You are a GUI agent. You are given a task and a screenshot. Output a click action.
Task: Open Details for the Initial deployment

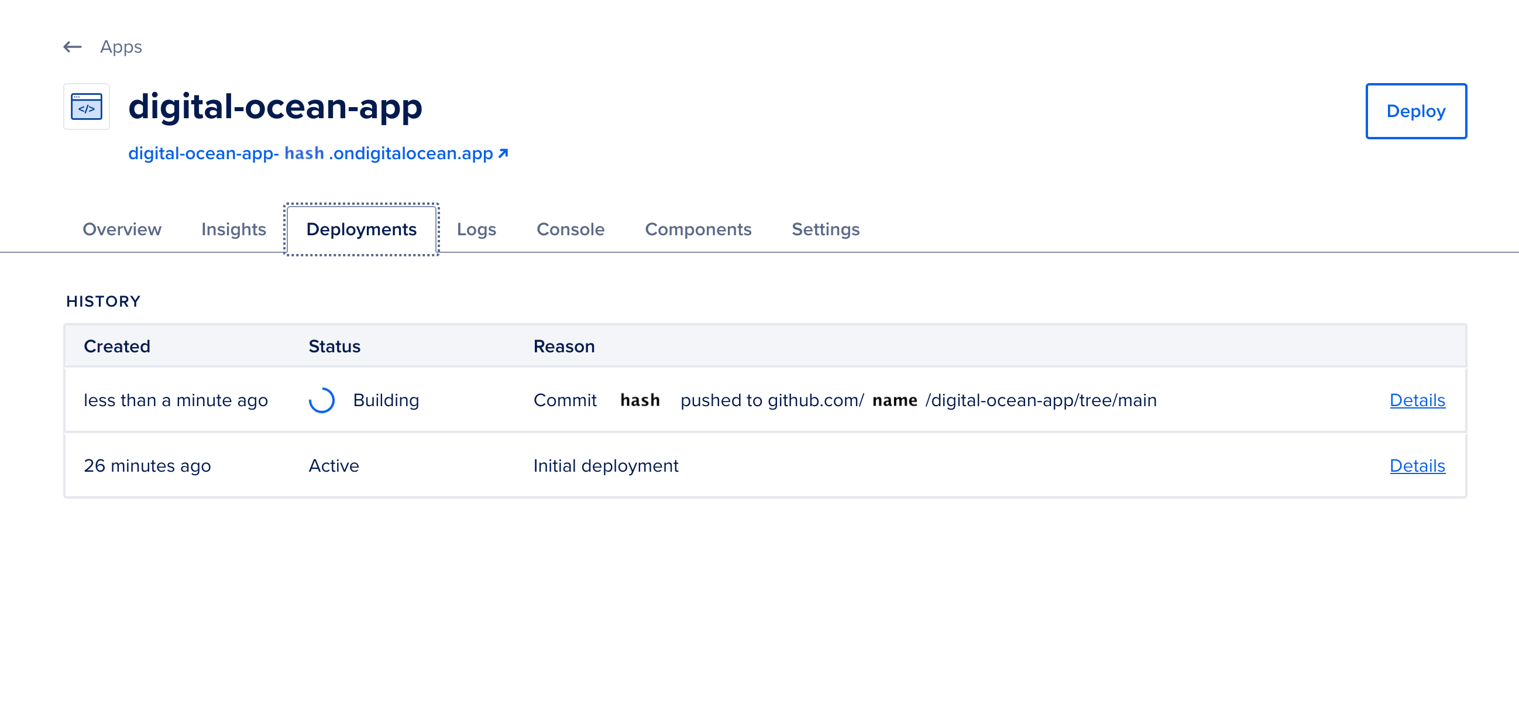[x=1417, y=465]
